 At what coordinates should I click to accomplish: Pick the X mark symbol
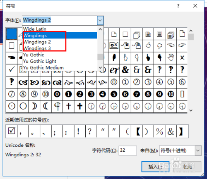click(x=182, y=57)
